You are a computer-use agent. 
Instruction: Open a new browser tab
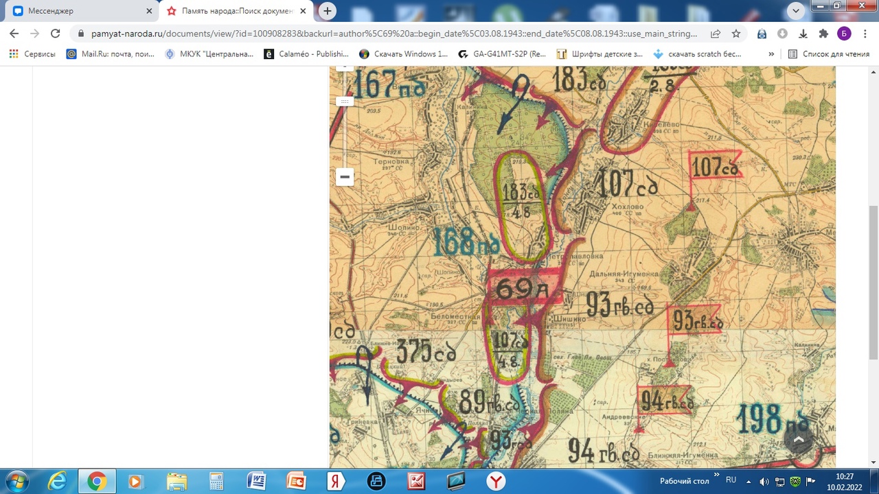[328, 11]
